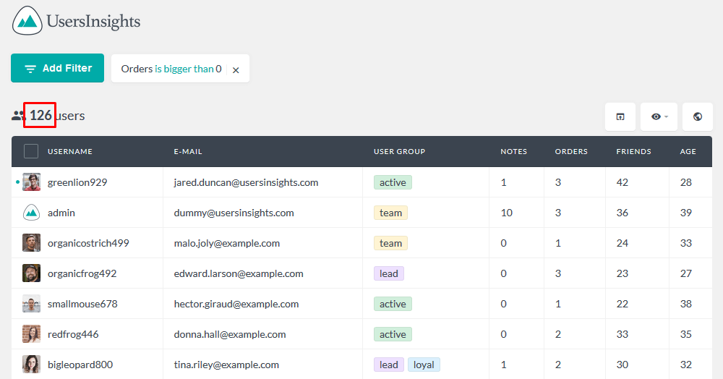Open the greenlion929 avatar
This screenshot has width=723, height=379.
31,182
